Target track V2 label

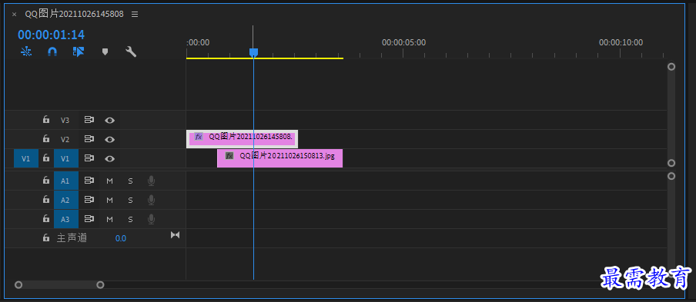pyautogui.click(x=65, y=140)
